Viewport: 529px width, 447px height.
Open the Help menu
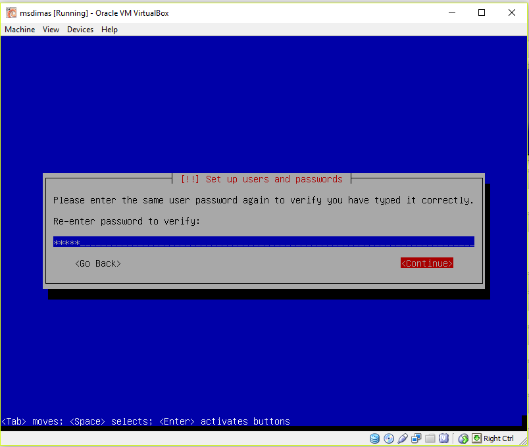pos(109,30)
